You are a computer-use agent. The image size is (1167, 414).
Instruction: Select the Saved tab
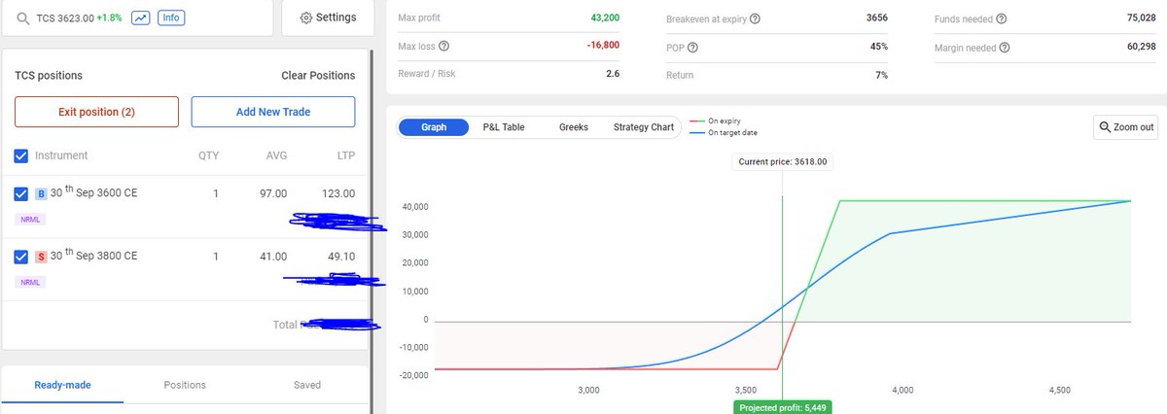(307, 385)
